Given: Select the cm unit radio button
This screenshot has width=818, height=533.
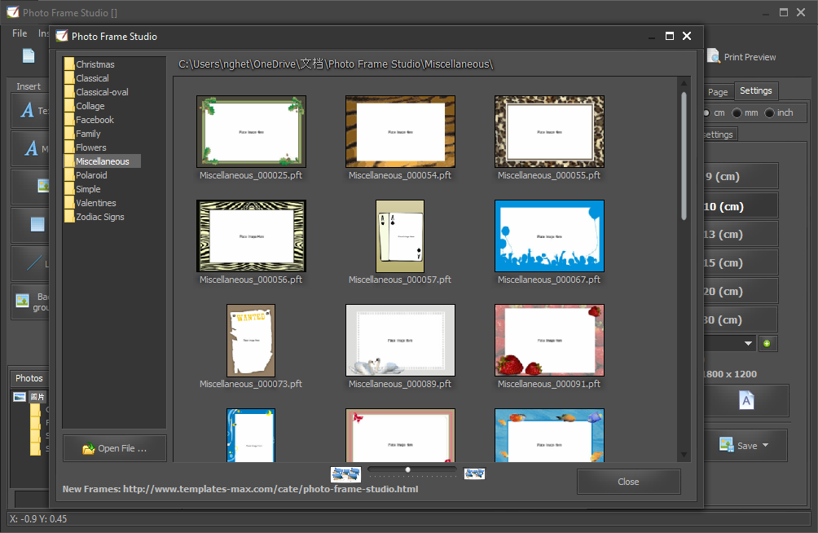Looking at the screenshot, I should [706, 112].
